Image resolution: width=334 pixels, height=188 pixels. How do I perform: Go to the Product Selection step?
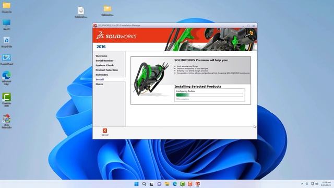coord(106,70)
